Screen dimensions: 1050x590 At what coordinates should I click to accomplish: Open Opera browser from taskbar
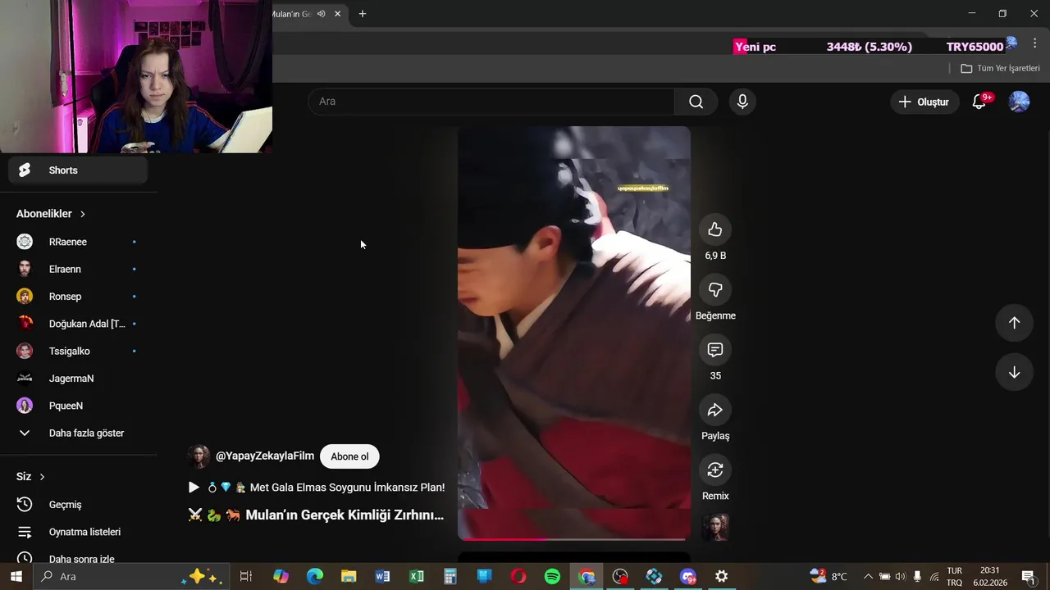tap(518, 577)
